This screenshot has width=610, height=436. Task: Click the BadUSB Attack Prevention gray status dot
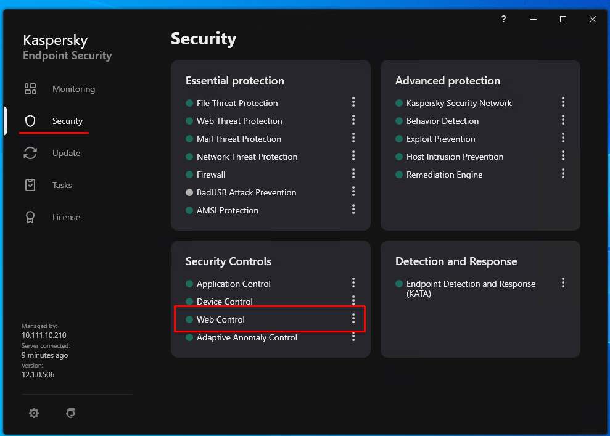pos(189,192)
